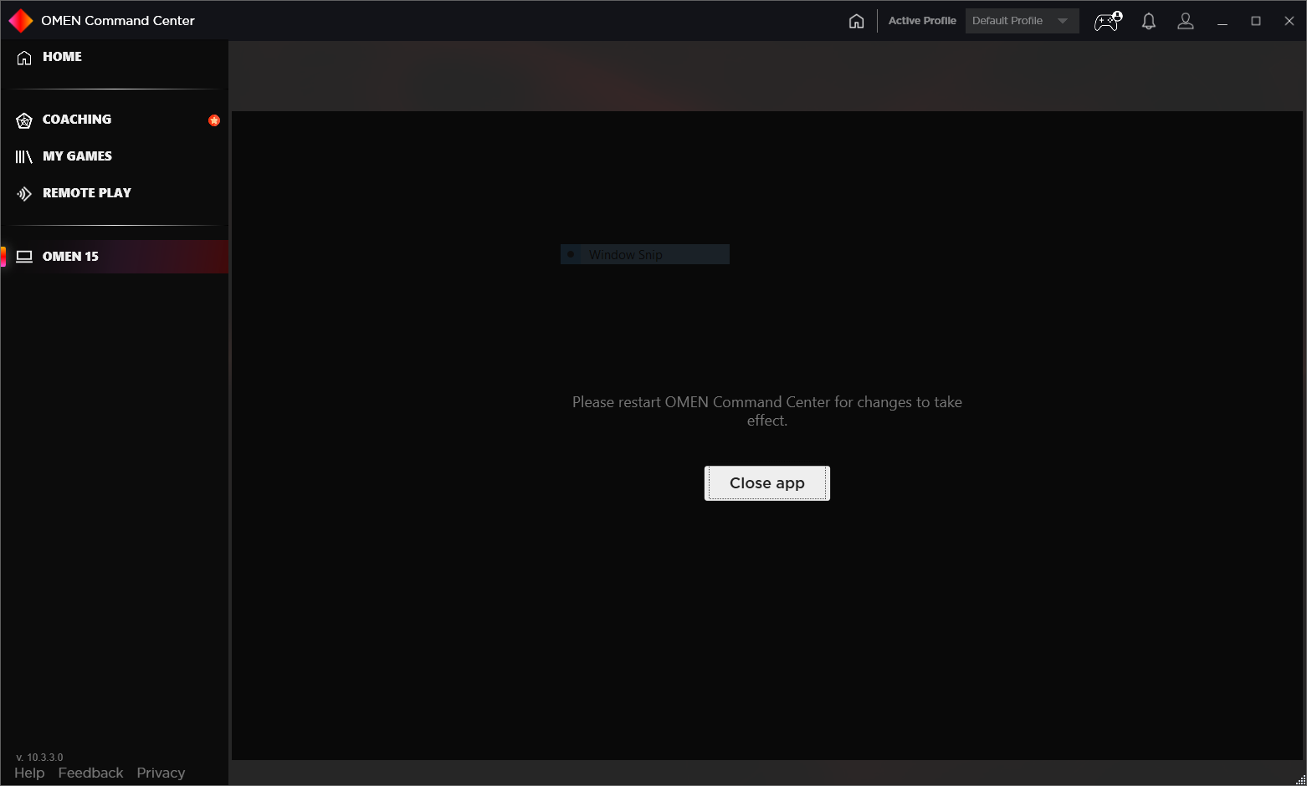This screenshot has width=1307, height=786.
Task: Open the home icon in the top bar
Action: pyautogui.click(x=856, y=21)
